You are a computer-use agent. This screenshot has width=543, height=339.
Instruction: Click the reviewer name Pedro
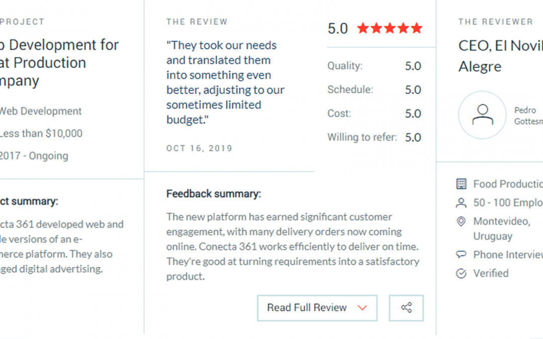point(525,110)
